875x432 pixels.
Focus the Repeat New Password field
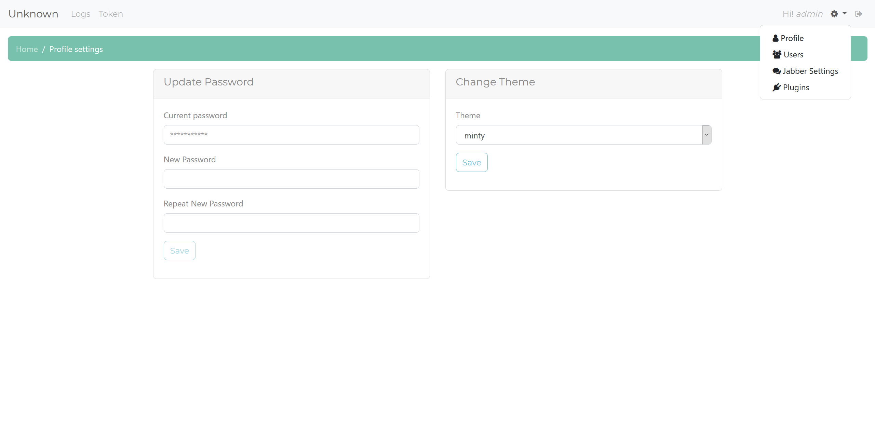tap(291, 223)
